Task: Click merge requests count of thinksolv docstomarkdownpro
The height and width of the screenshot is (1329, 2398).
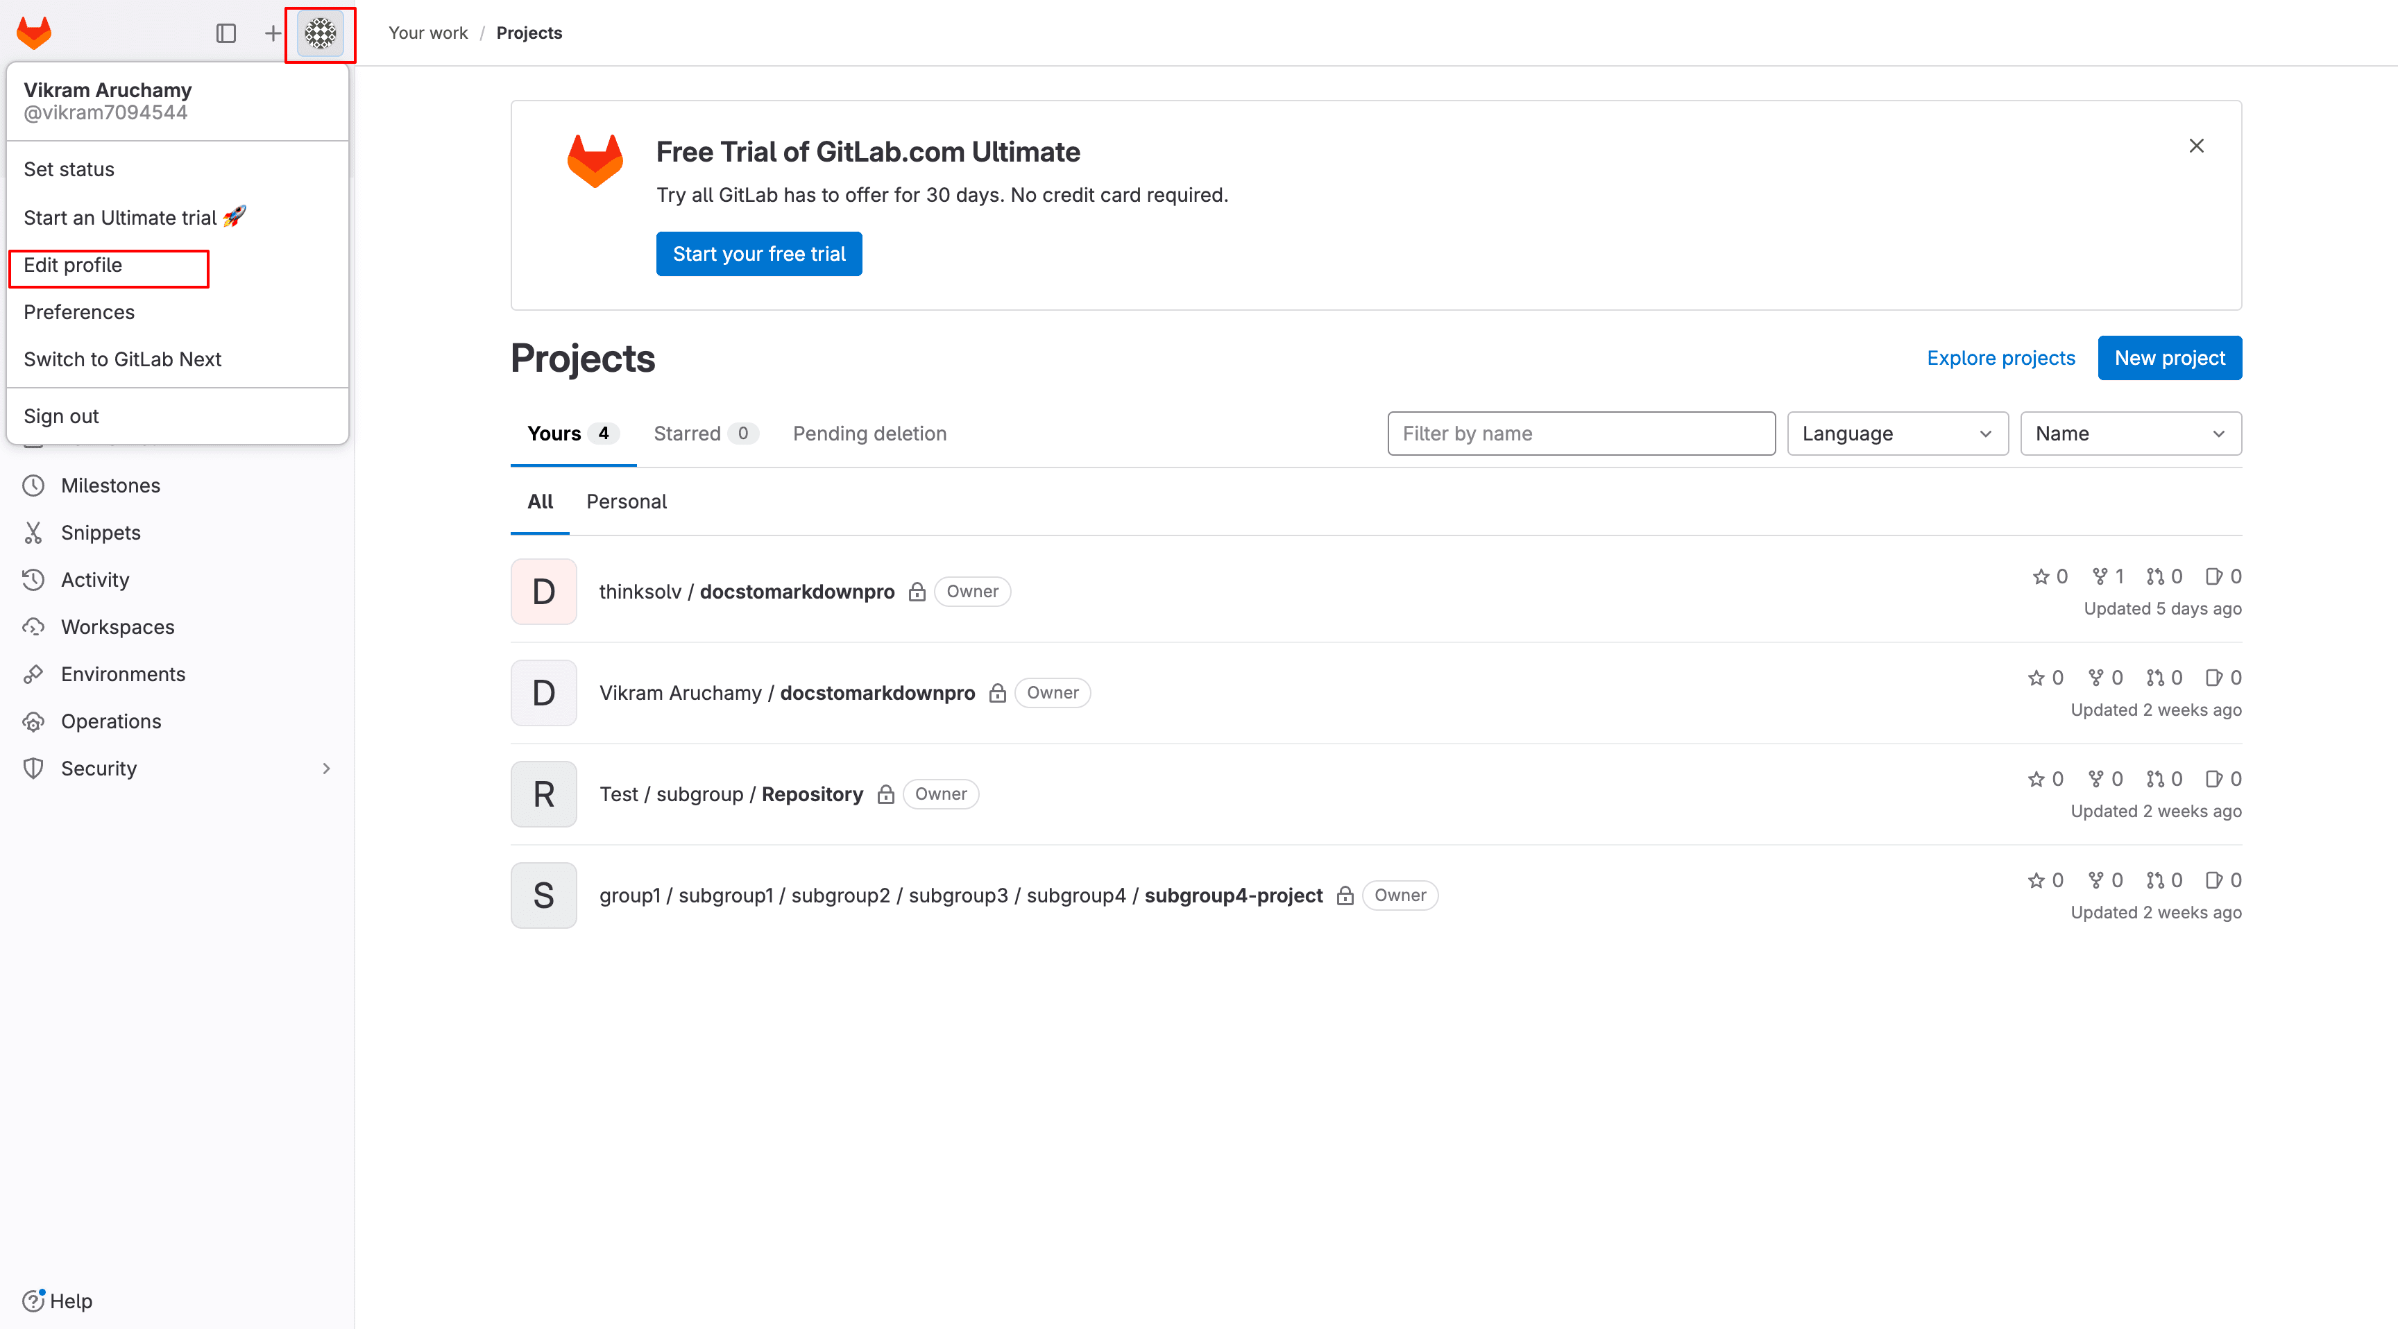Action: (x=2164, y=577)
